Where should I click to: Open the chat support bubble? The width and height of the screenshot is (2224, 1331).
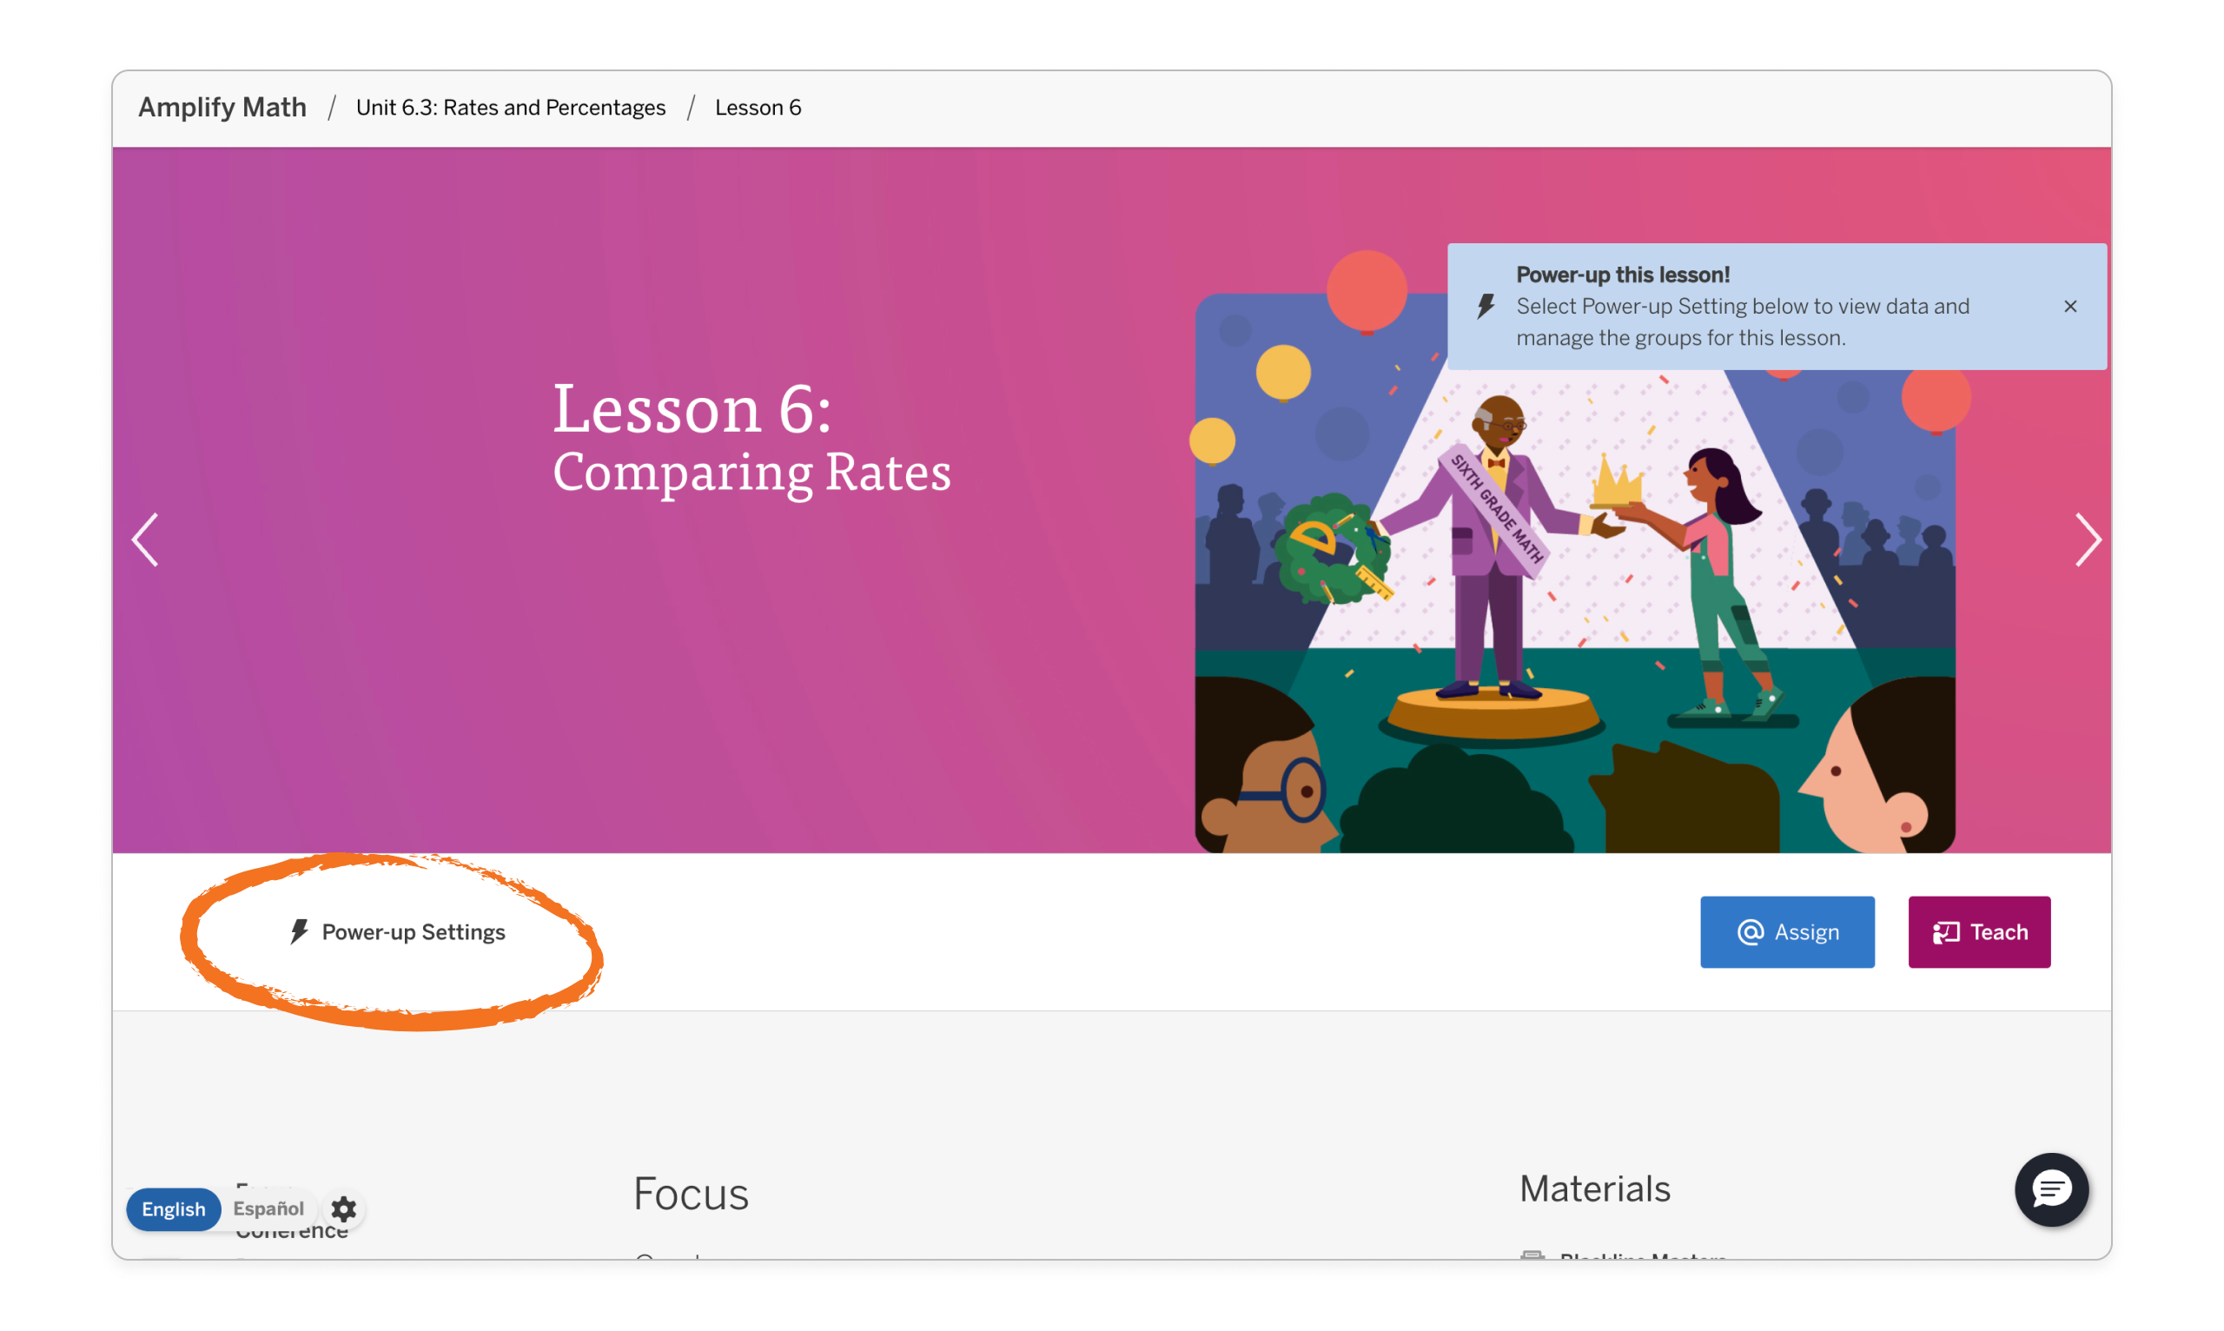click(2051, 1189)
